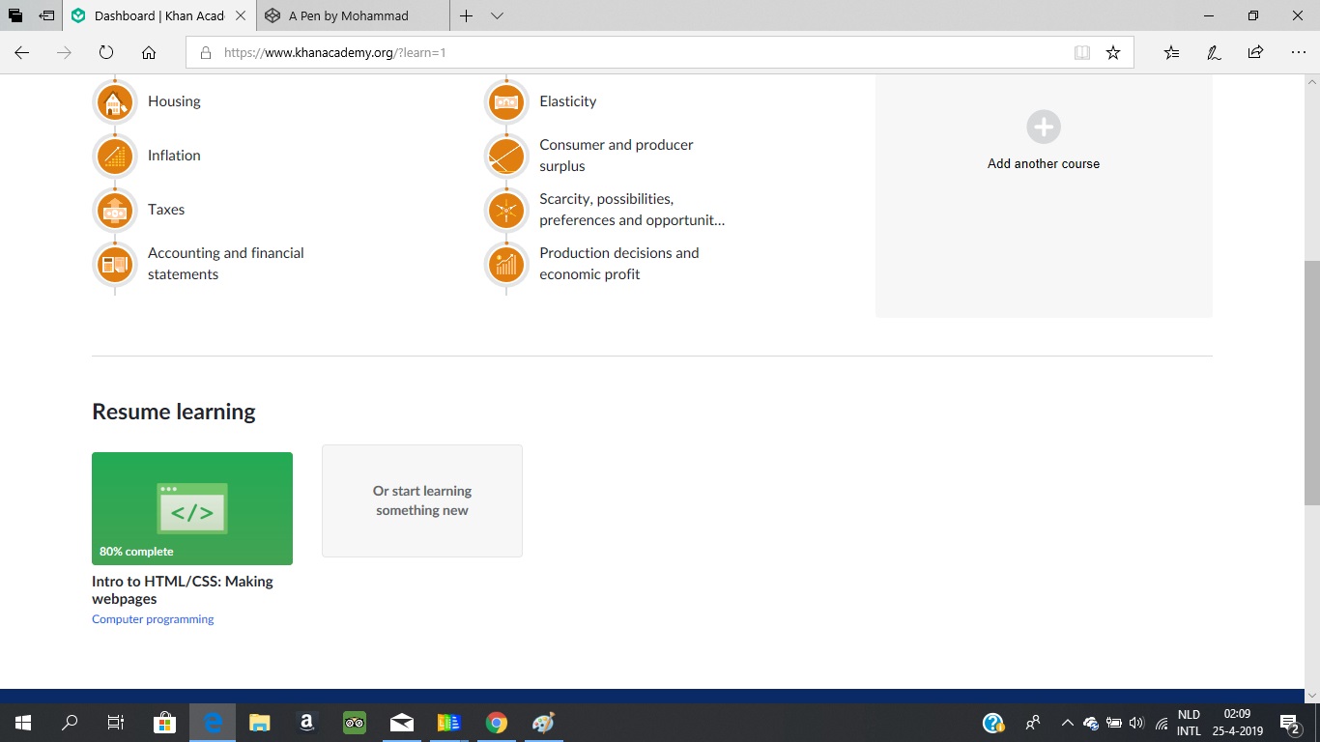Show tabs you've set aside icon
The width and height of the screenshot is (1320, 742).
(x=15, y=15)
